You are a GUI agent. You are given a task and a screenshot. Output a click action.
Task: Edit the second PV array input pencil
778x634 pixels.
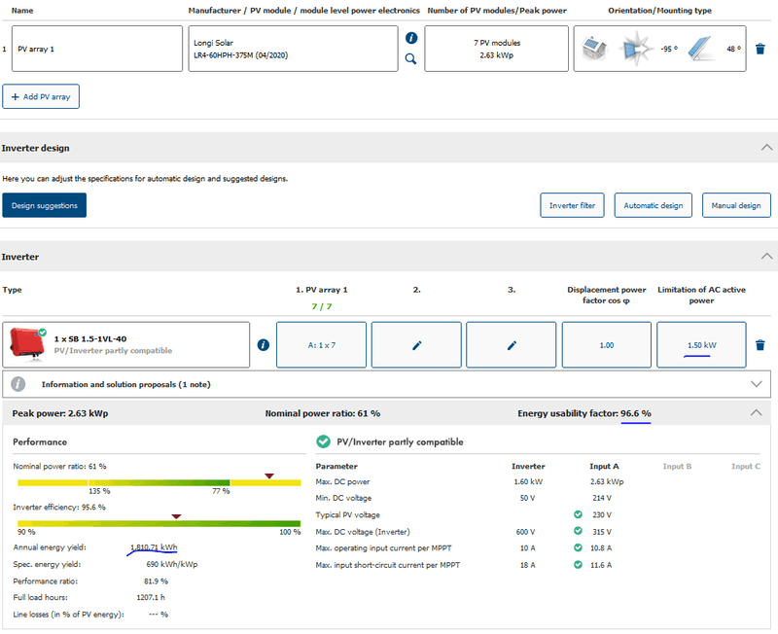[416, 345]
